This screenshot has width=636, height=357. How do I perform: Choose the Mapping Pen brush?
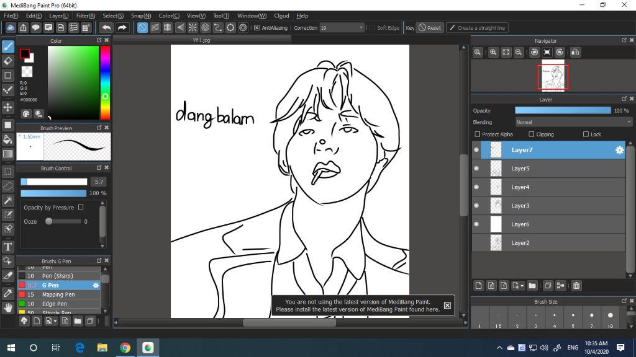[x=59, y=294]
